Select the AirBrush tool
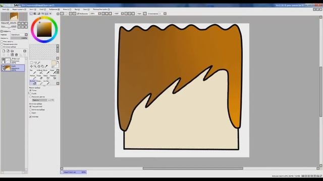 (x=39, y=72)
